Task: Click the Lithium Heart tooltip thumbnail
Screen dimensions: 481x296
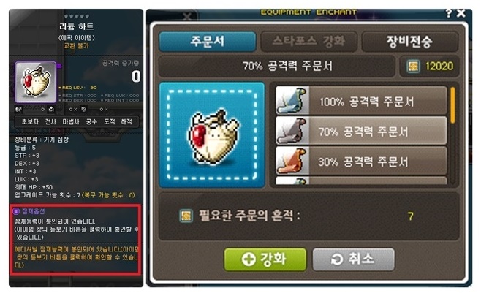Action: 36,82
